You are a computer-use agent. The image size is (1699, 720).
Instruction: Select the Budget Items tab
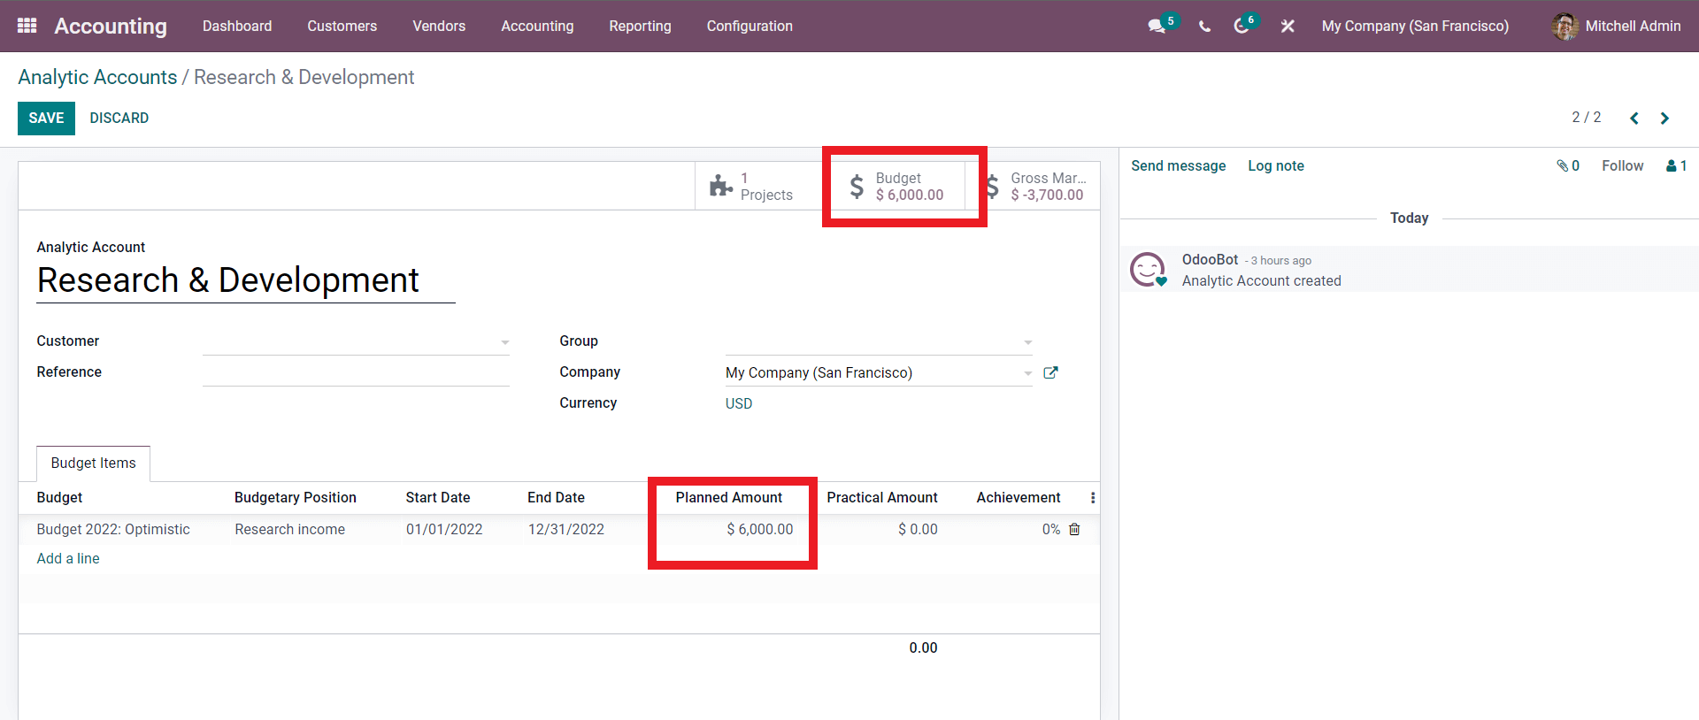click(x=93, y=463)
